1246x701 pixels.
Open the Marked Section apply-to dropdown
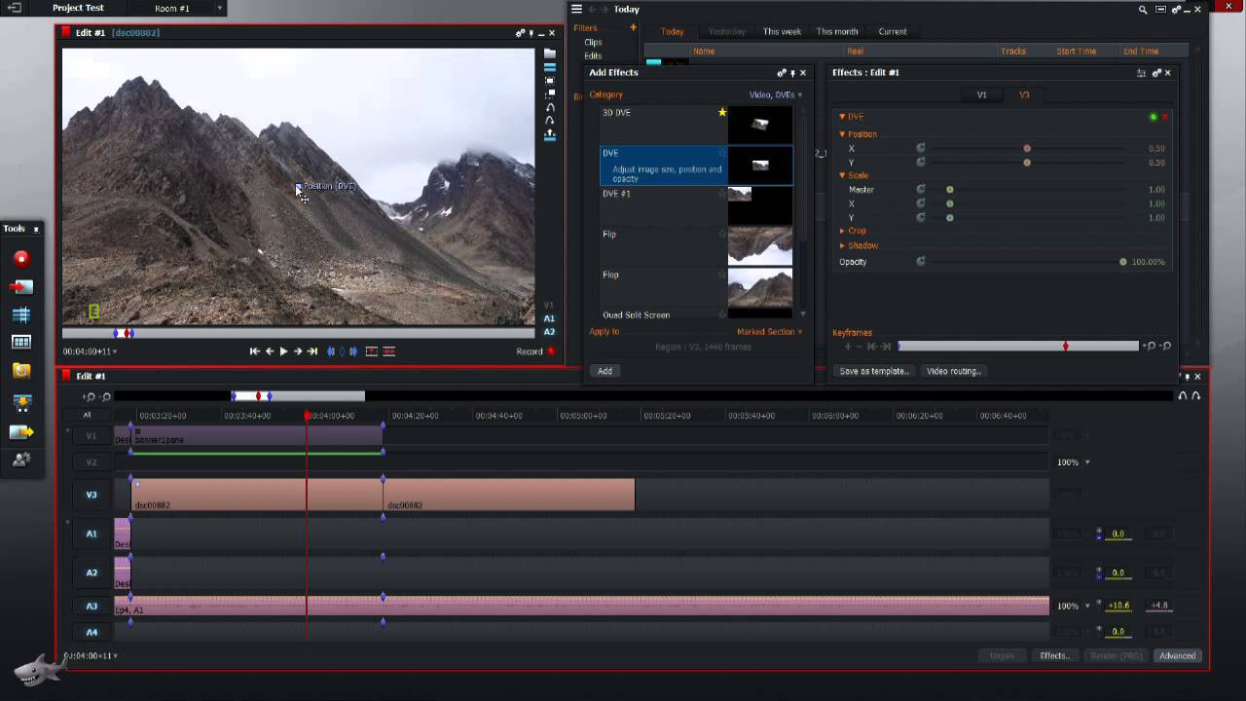(x=769, y=332)
